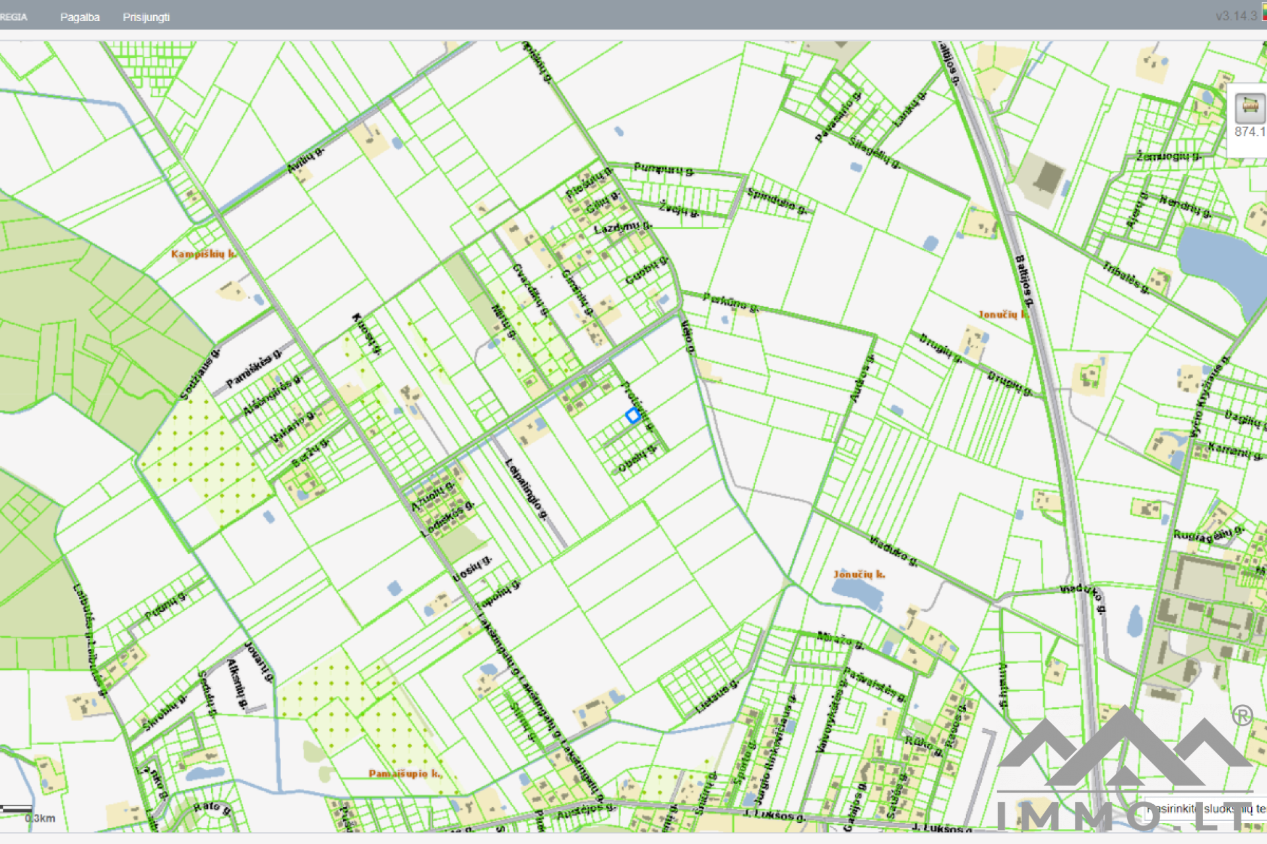This screenshot has width=1267, height=844.
Task: Click the REGIA logo link
Action: pyautogui.click(x=13, y=17)
